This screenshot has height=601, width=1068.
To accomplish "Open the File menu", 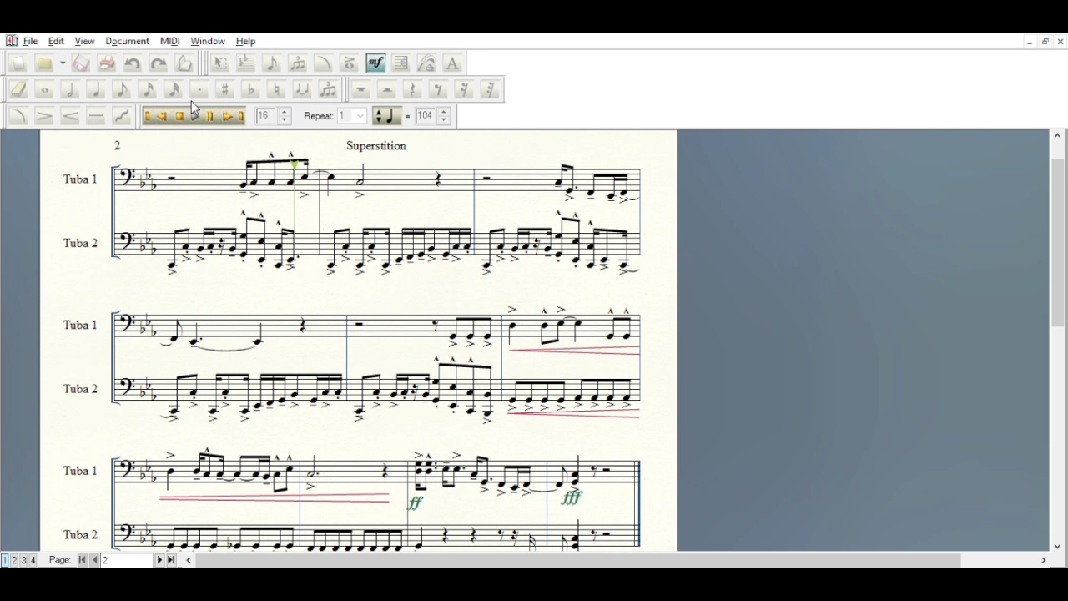I will tap(30, 41).
